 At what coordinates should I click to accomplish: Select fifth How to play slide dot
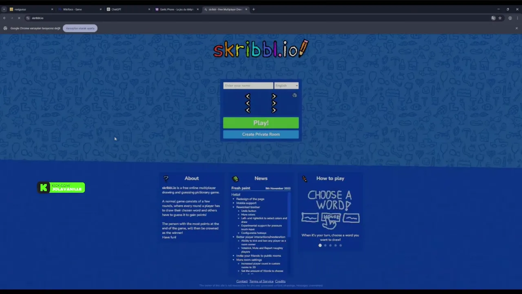coord(341,245)
